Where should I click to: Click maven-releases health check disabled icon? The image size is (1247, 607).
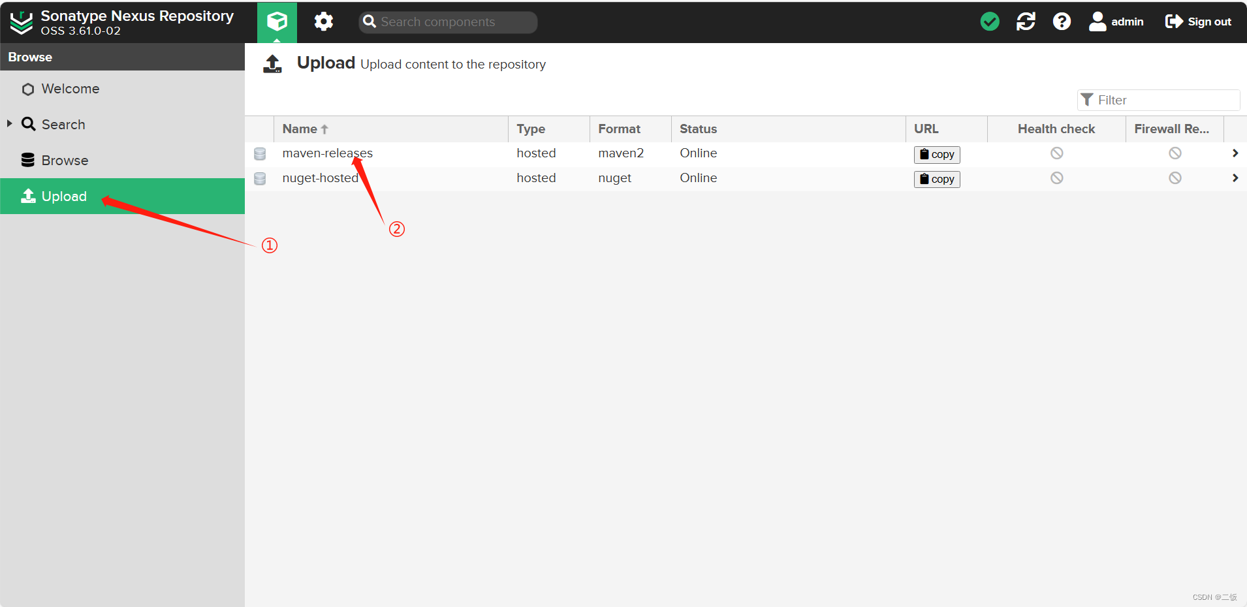1056,153
